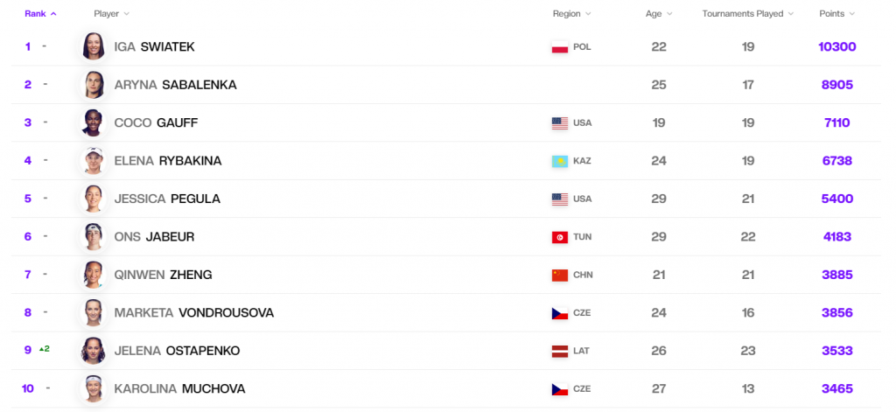Screen dimensions: 896x412
Task: Click Coco Gauff's profile photo
Action: click(94, 122)
